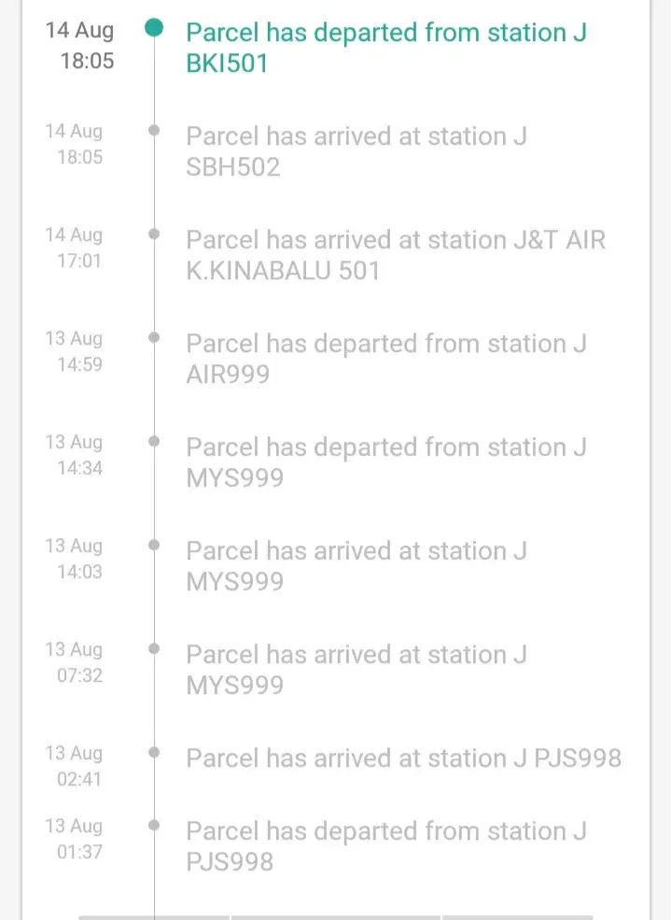Select the timeline dot for the 07:32 MYS999 arrival
Image resolution: width=671 pixels, height=920 pixels.
tap(154, 648)
